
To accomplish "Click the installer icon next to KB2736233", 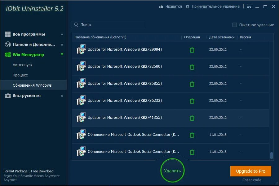I will point(81,100).
